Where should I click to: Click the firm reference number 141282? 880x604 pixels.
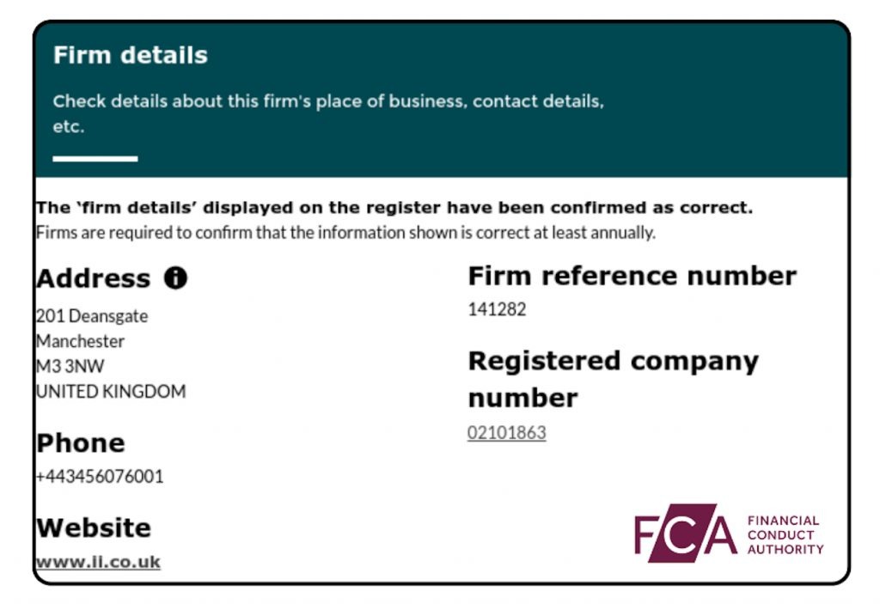click(x=497, y=309)
